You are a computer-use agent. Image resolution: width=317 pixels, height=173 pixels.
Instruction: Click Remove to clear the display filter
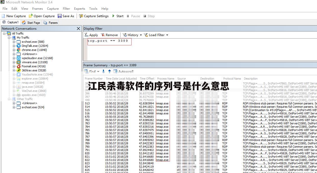point(109,35)
